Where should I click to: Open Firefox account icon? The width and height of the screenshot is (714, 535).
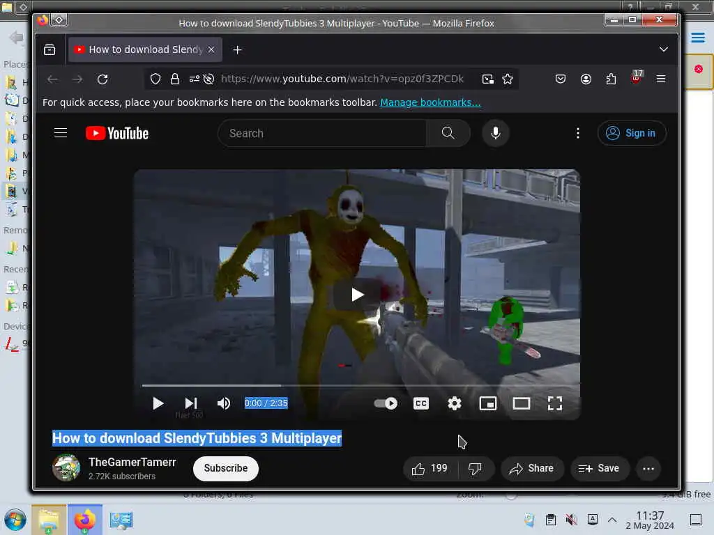[586, 79]
